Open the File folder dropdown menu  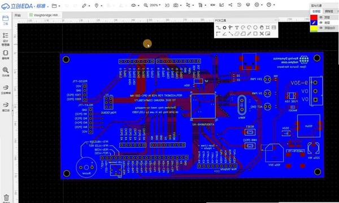pos(56,6)
